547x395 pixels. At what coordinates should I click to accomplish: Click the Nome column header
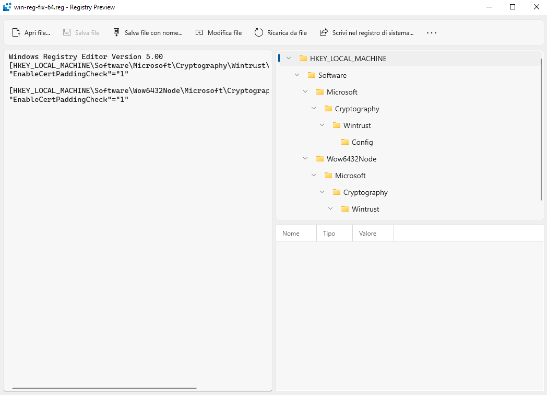[x=291, y=233]
